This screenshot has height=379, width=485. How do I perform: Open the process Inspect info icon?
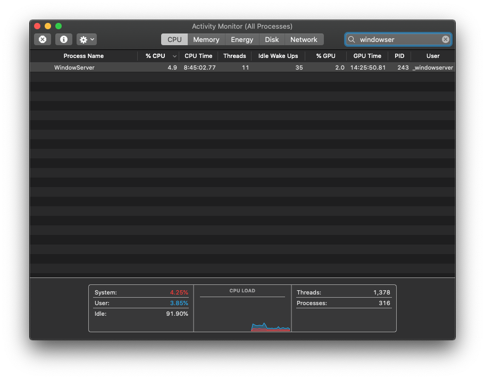pos(64,39)
